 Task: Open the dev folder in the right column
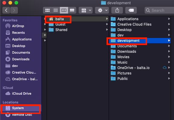pos(140,35)
